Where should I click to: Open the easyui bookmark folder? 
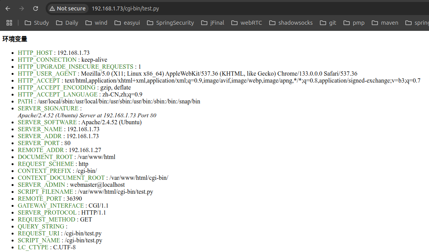127,23
